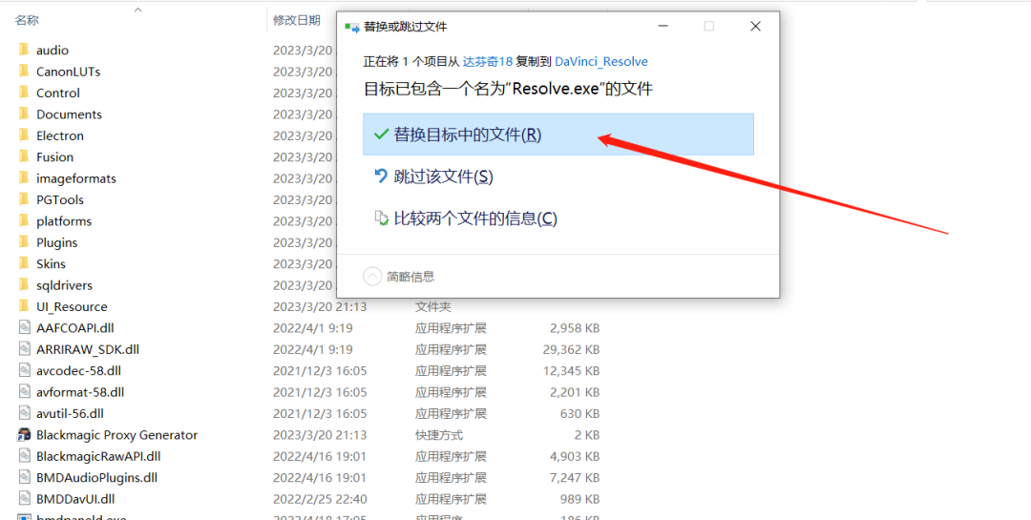The width and height of the screenshot is (1031, 520).
Task: Select the file name BMDAudioPlugins.dll
Action: click(96, 477)
